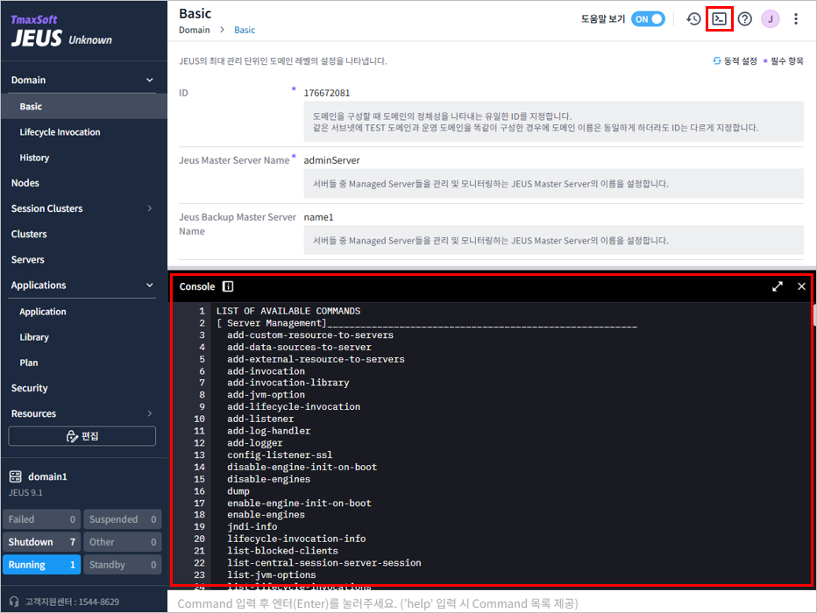This screenshot has width=817, height=613.
Task: Click the console scrollbar
Action: [x=813, y=317]
